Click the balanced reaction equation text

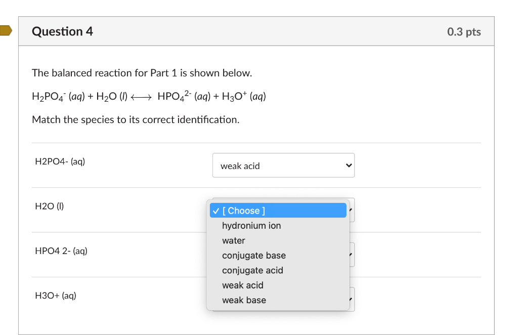(149, 96)
